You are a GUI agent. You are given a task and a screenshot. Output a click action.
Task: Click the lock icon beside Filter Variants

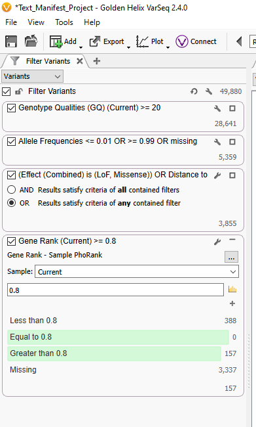pyautogui.click(x=19, y=91)
